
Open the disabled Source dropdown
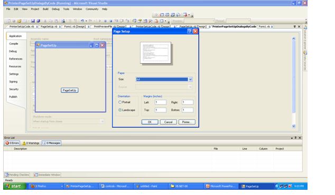[190, 87]
